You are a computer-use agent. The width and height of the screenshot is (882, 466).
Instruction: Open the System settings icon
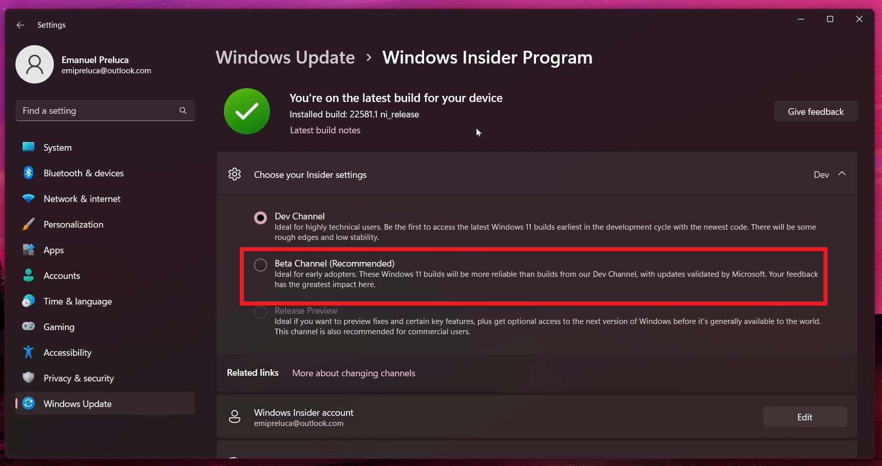click(x=28, y=147)
